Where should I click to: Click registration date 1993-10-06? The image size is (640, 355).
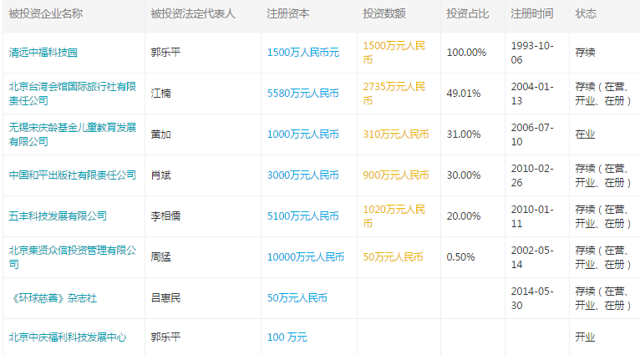pos(532,53)
